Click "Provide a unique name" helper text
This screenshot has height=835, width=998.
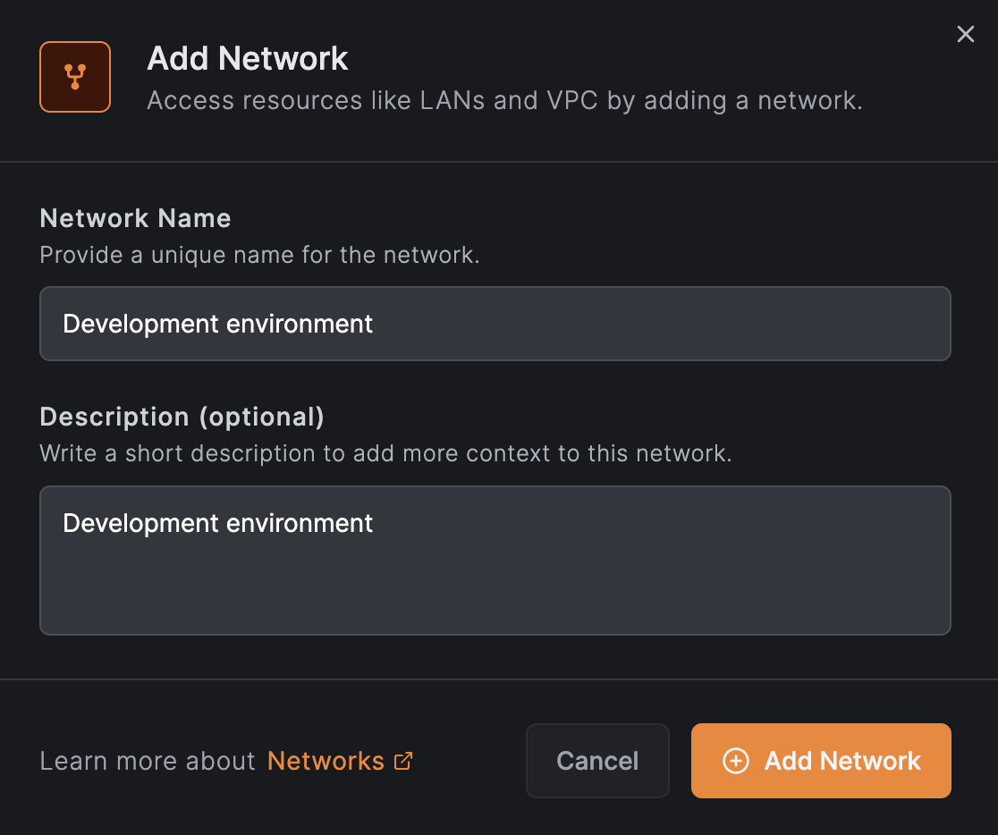coord(259,255)
